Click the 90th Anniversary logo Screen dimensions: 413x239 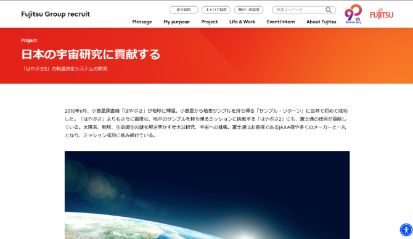pyautogui.click(x=353, y=14)
